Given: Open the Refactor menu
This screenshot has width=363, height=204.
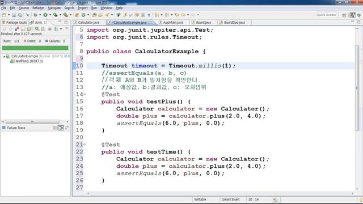Looking at the screenshot, I should [x=38, y=8].
